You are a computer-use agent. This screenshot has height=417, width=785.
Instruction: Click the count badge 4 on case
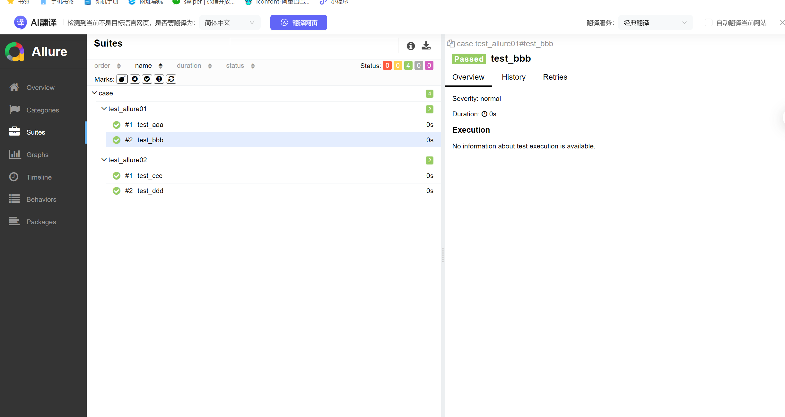(x=429, y=93)
